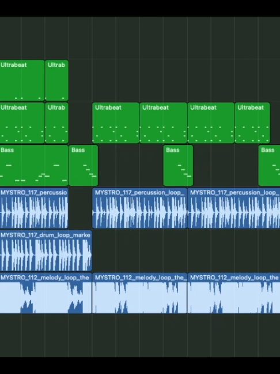The width and height of the screenshot is (280, 374).
Task: Select the third MYSTRO_117_percussion_loop region
Action: tap(234, 208)
